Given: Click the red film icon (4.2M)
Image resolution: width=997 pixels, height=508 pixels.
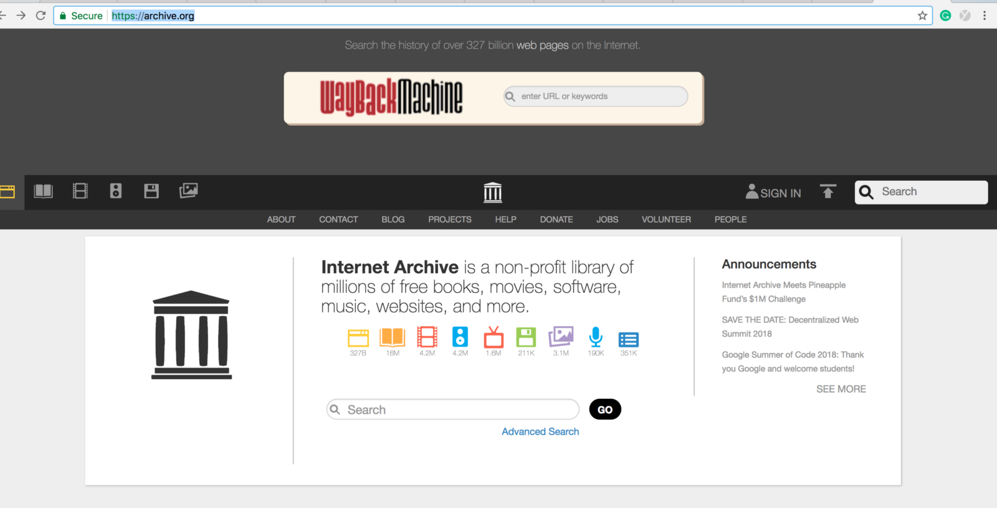Looking at the screenshot, I should [427, 337].
